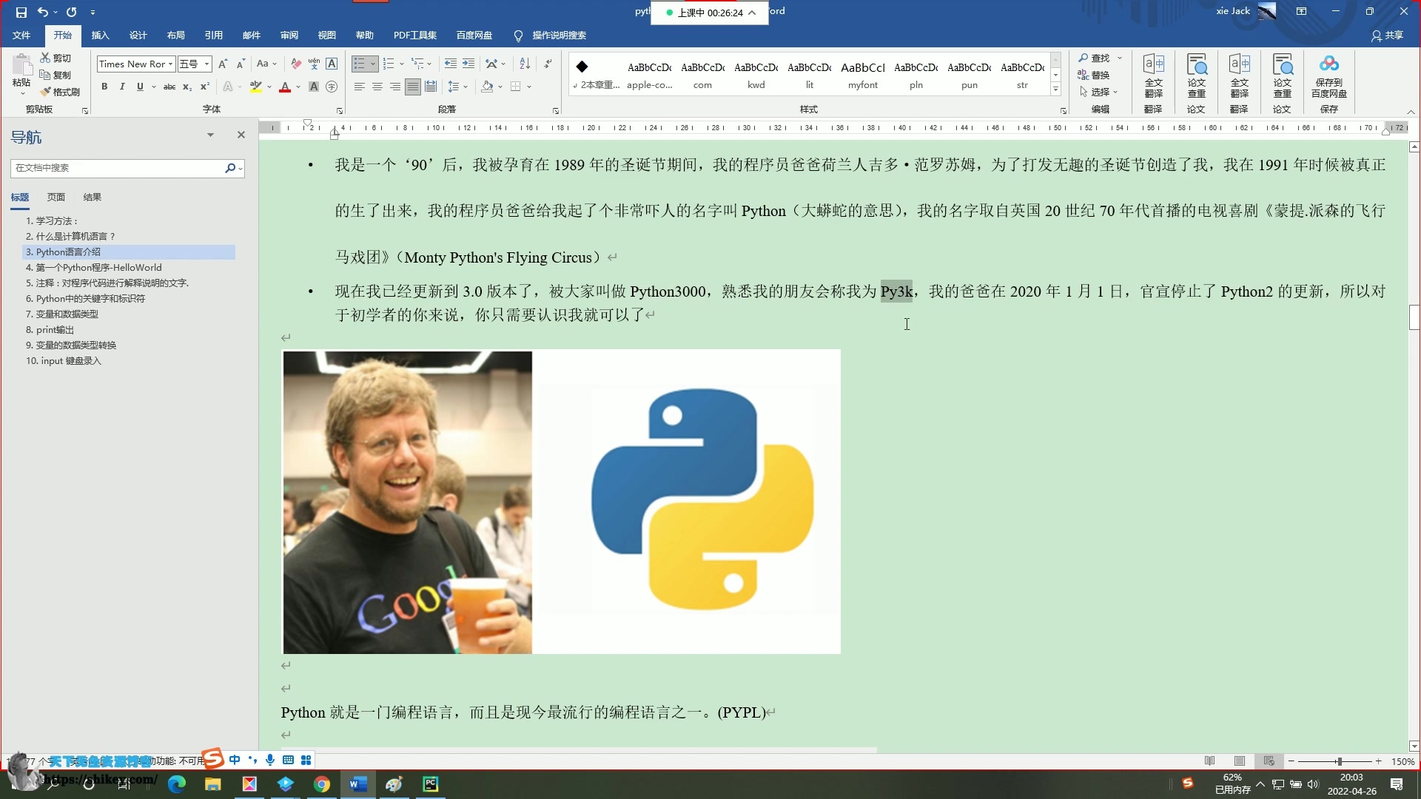Apply yellow text highlight color
The height and width of the screenshot is (799, 1421).
point(256,87)
